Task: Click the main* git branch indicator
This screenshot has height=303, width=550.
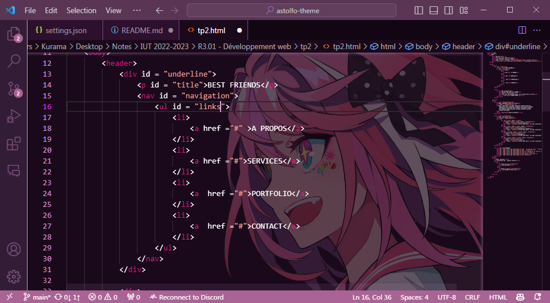Action: click(37, 297)
